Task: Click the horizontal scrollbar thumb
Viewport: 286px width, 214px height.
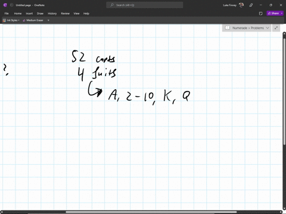Action: 151,212
